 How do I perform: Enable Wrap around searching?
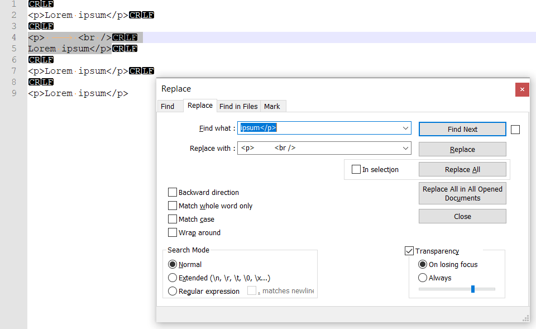pos(173,232)
